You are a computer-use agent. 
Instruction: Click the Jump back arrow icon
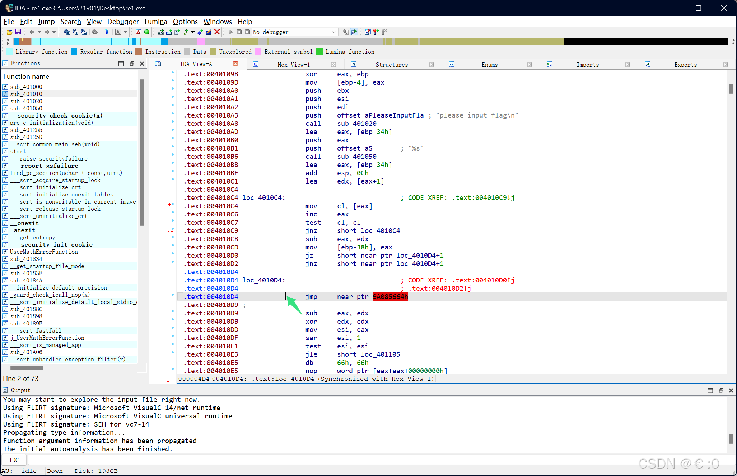[32, 32]
